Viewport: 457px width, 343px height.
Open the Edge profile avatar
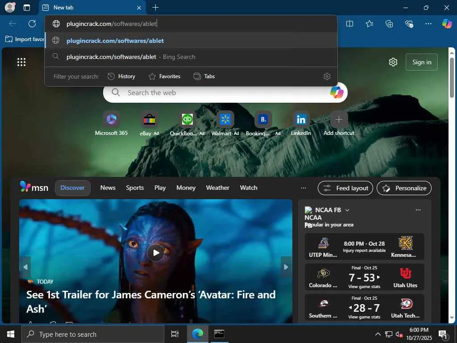coord(10,7)
